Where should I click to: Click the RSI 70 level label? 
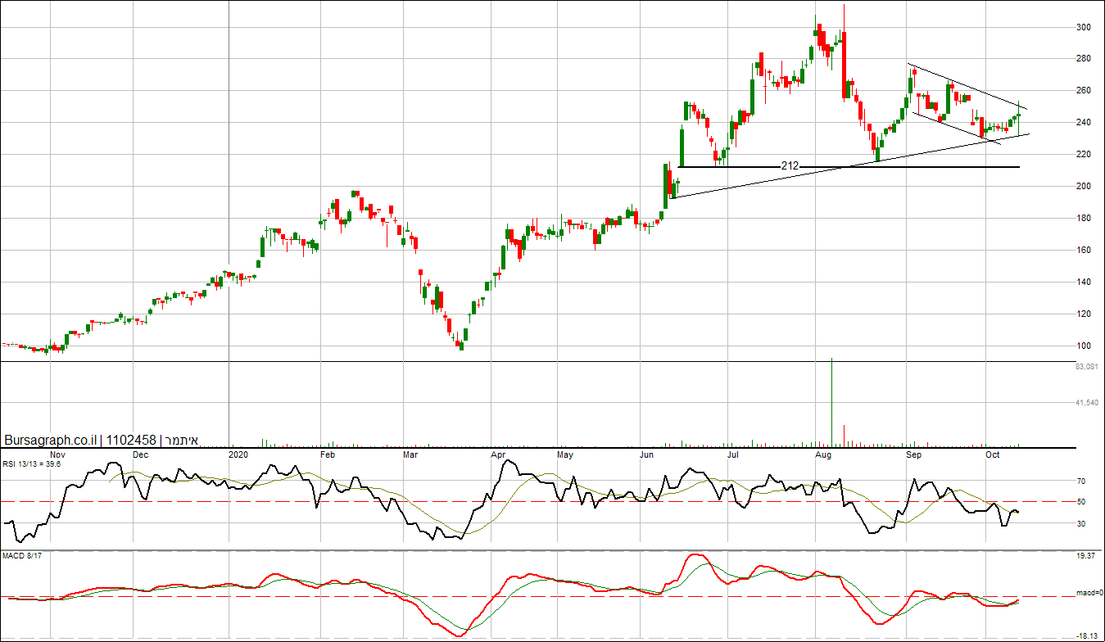[1080, 481]
